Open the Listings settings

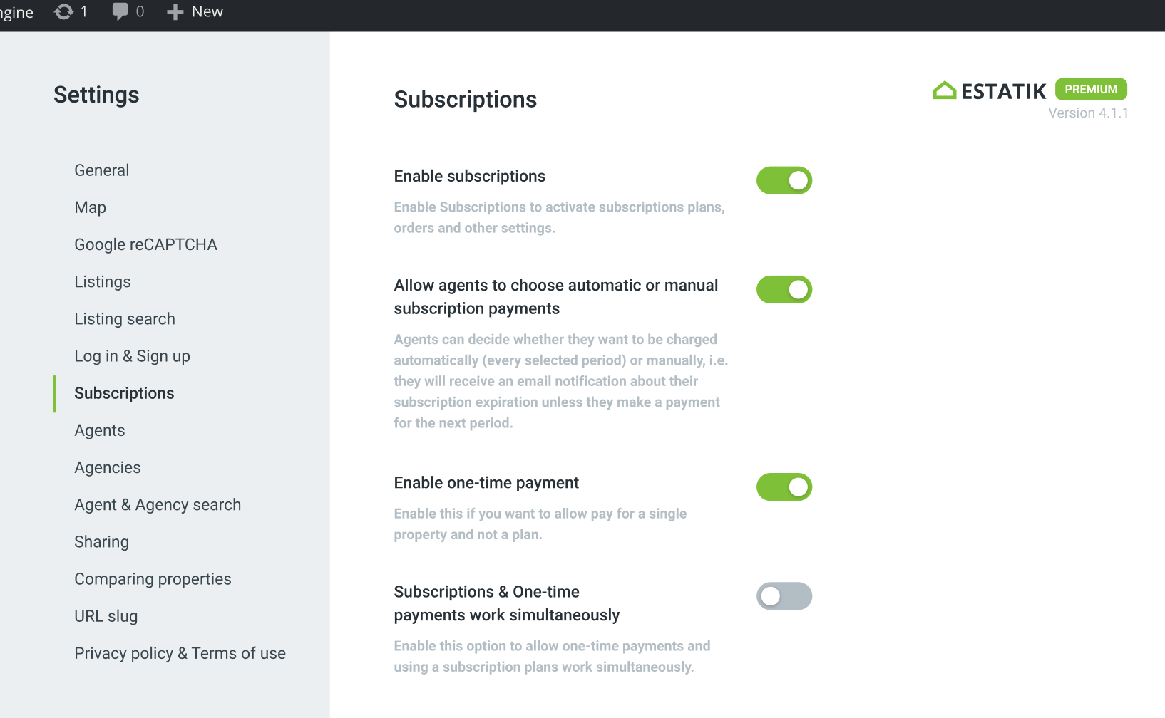click(102, 281)
